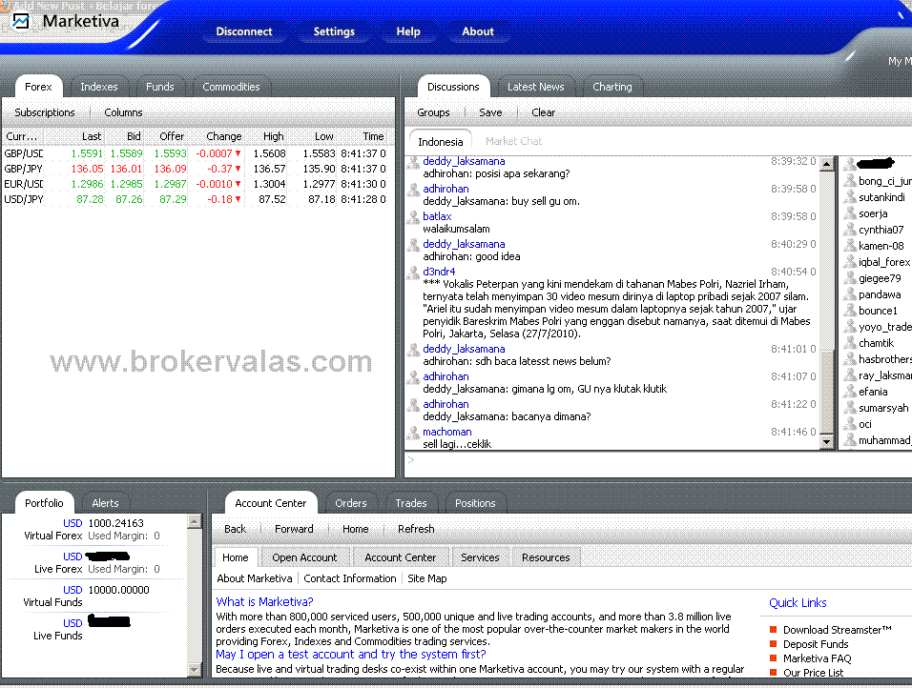Open the Columns menu in the Forex panel
912x688 pixels.
click(x=123, y=112)
